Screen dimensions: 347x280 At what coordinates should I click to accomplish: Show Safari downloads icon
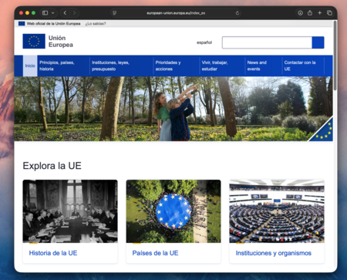pyautogui.click(x=300, y=13)
